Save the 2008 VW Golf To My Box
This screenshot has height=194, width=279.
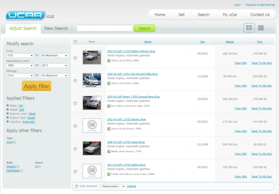click(261, 86)
